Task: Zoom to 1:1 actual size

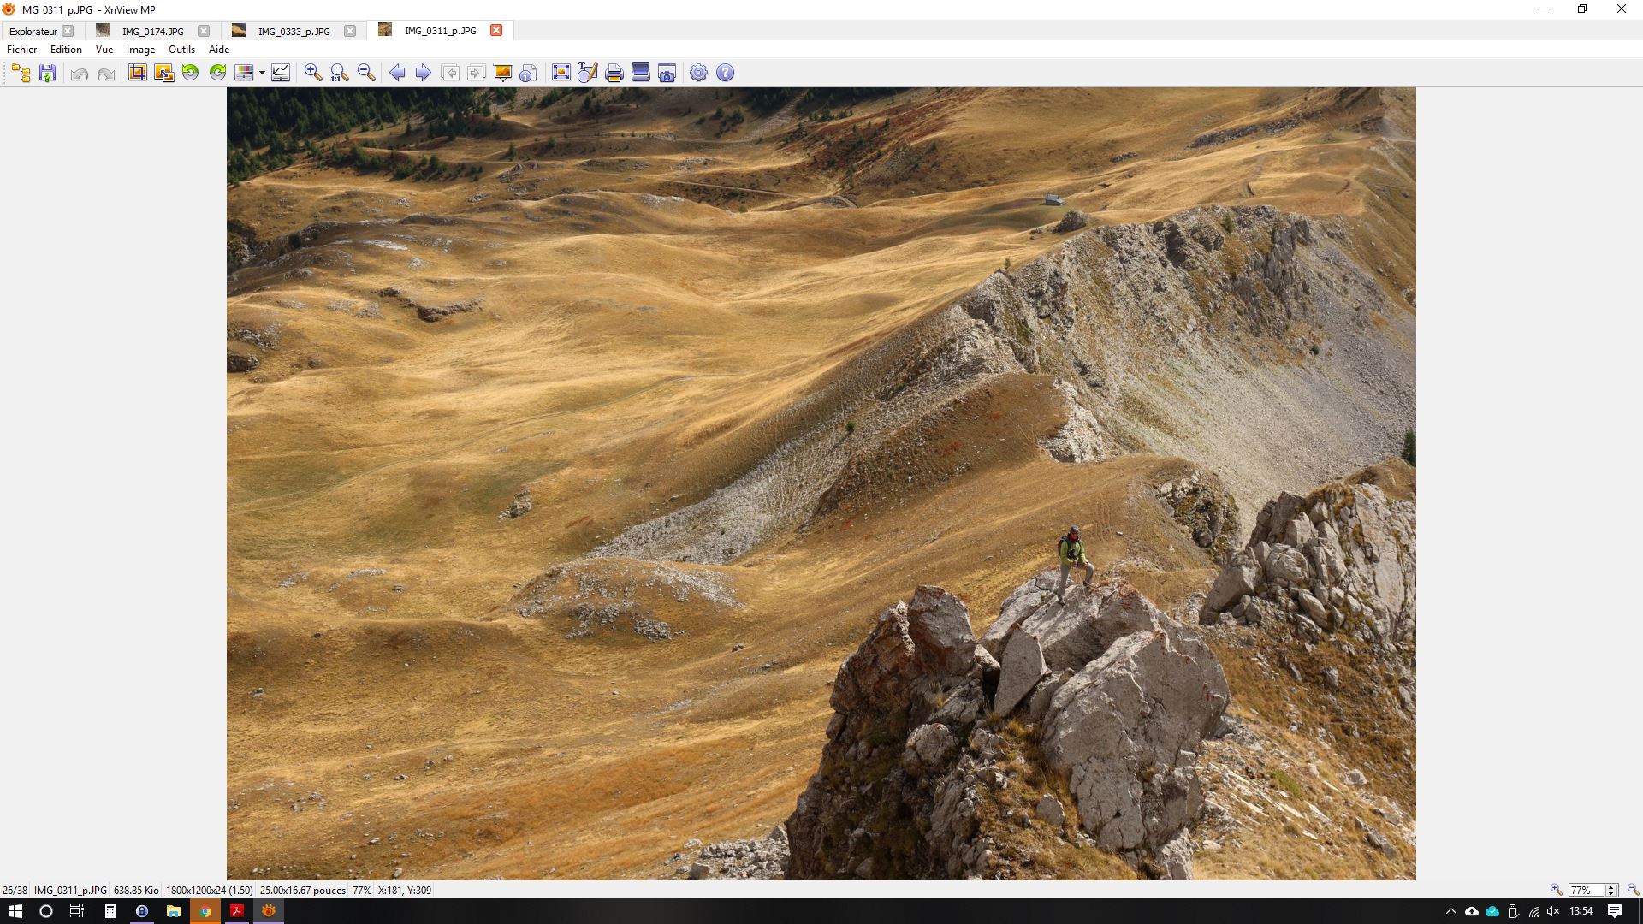Action: pyautogui.click(x=340, y=73)
